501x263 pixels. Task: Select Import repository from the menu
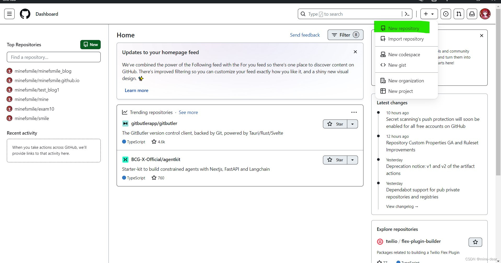coord(406,39)
